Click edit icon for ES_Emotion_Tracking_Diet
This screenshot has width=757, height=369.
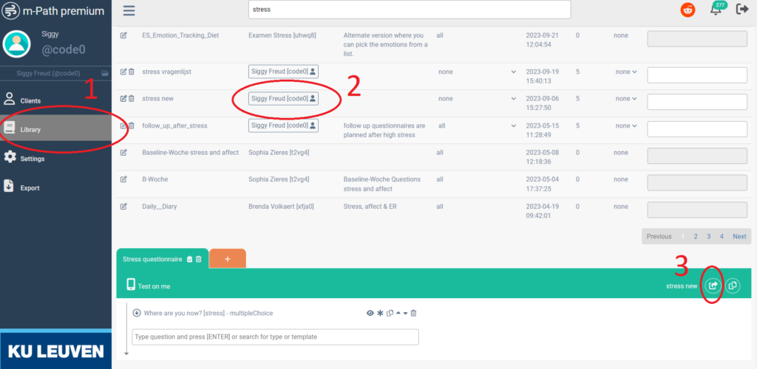123,35
